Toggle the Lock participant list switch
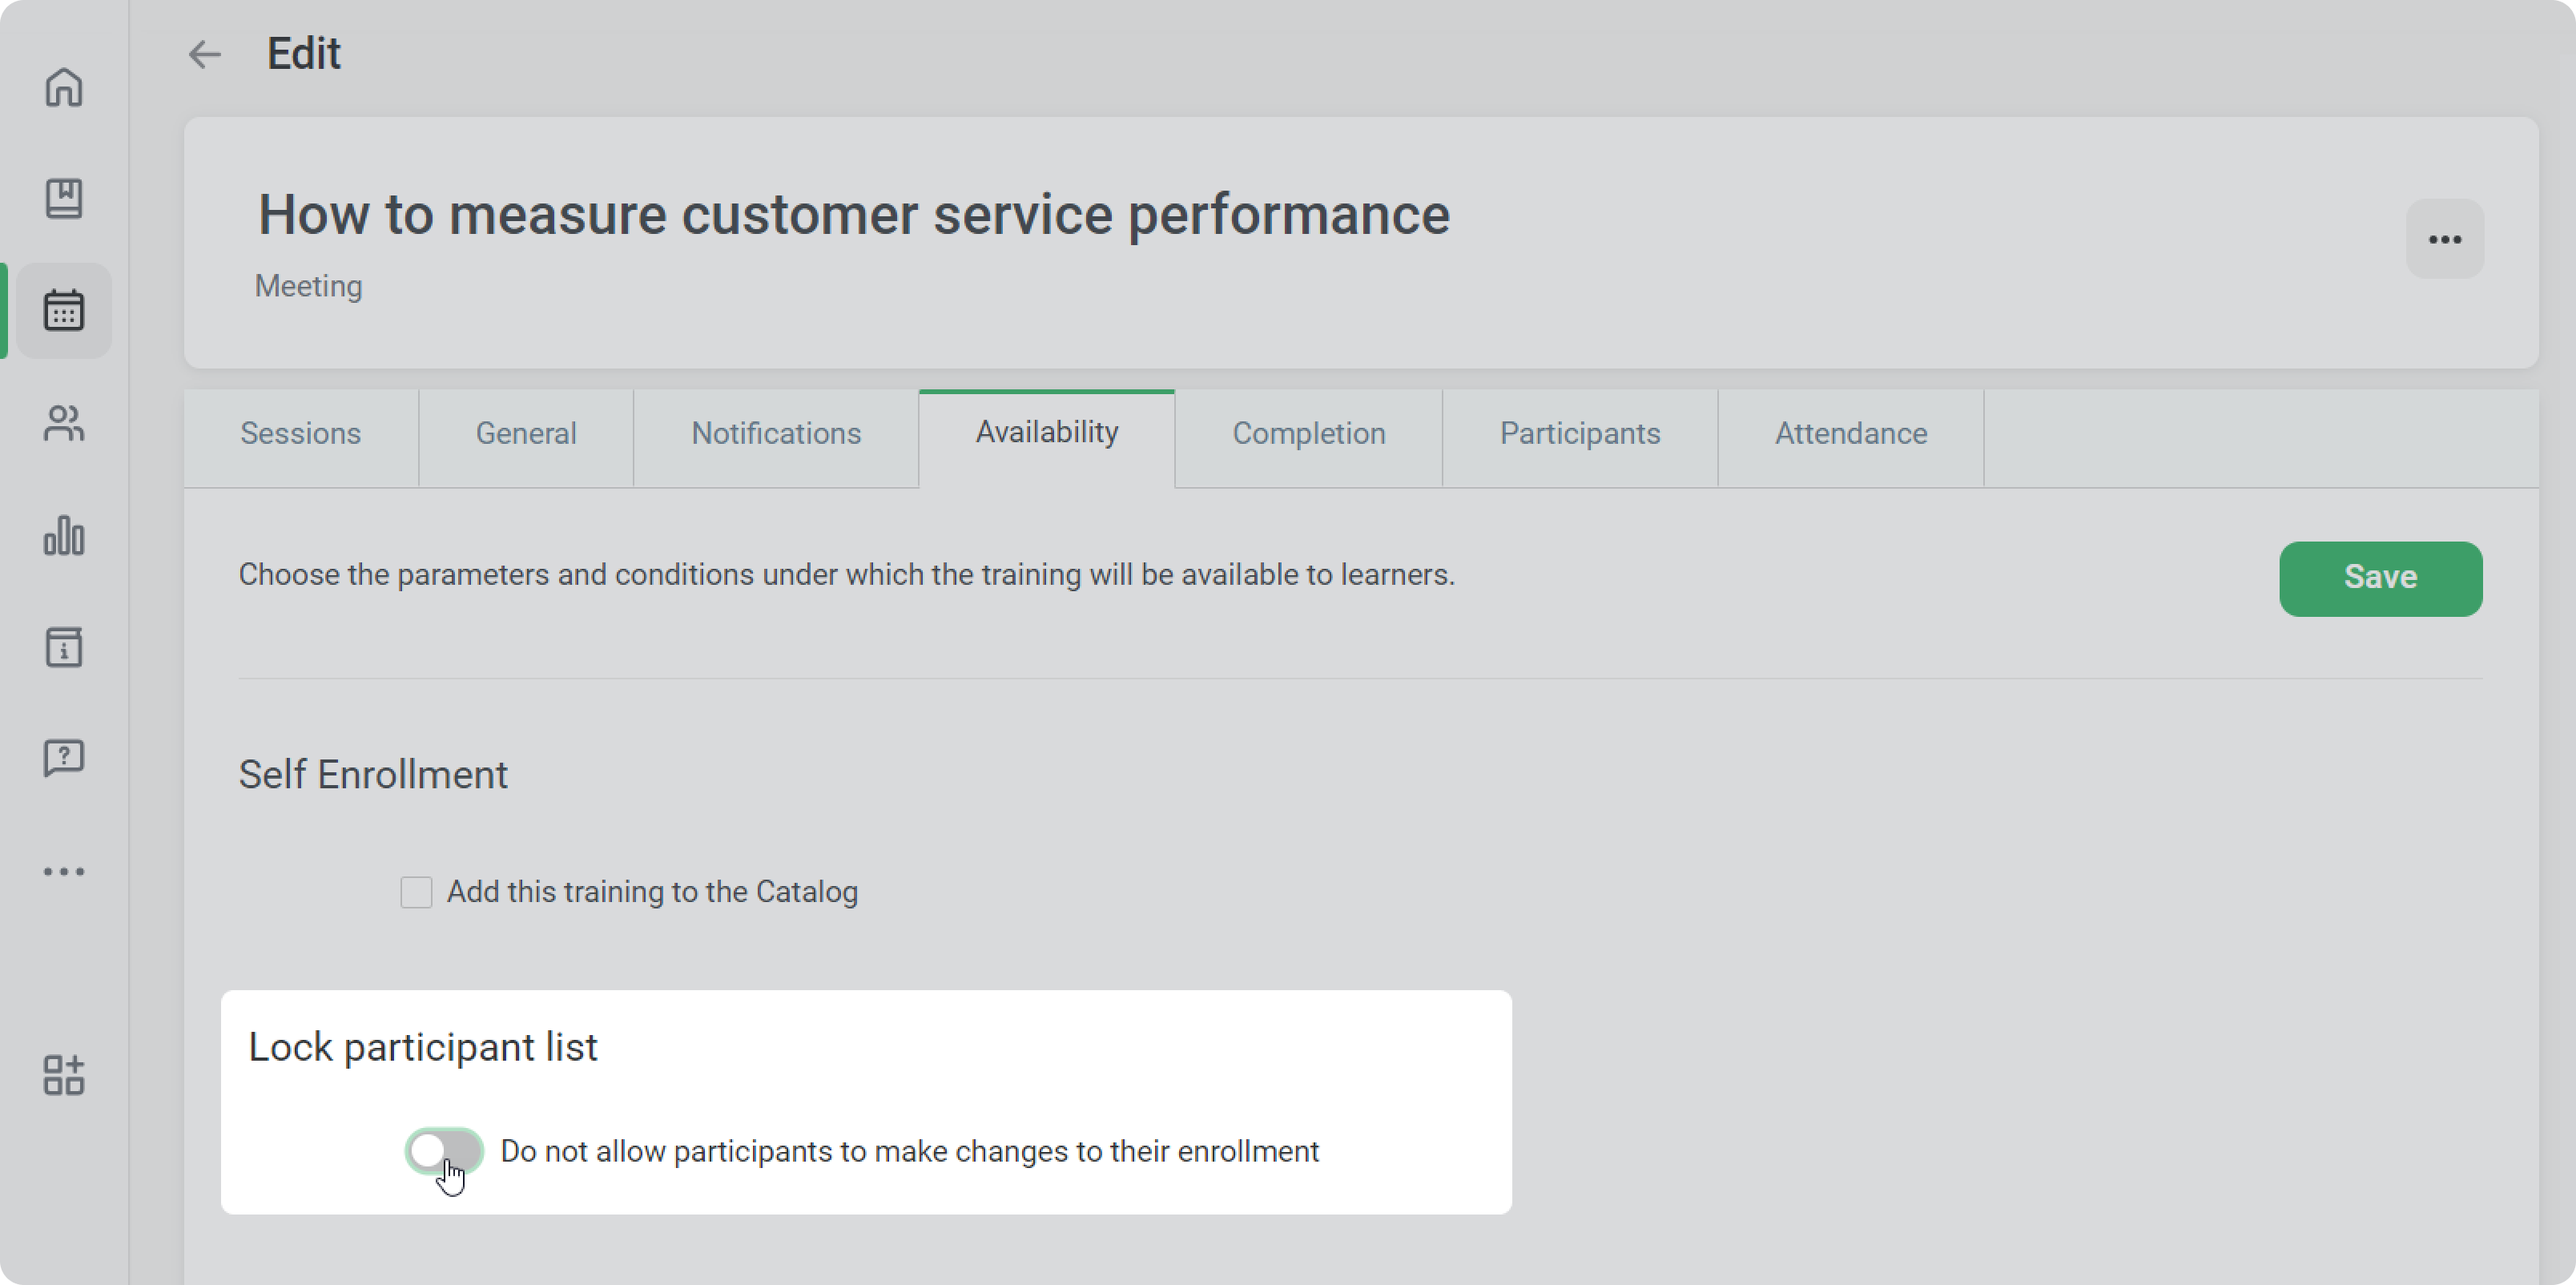 tap(444, 1150)
